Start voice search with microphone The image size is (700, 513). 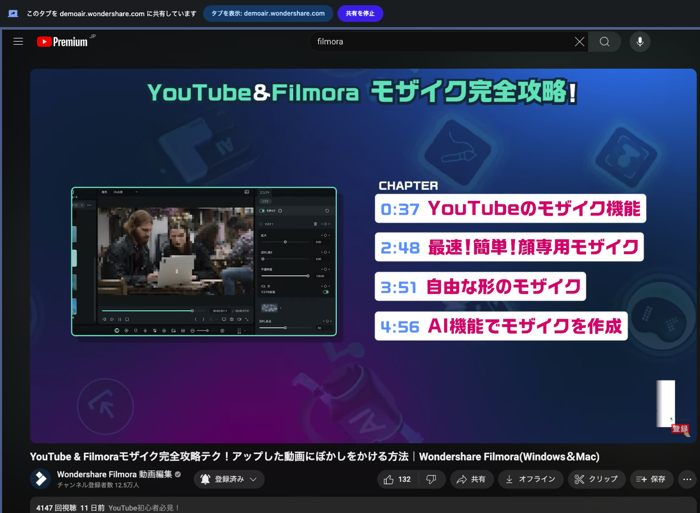pos(640,42)
